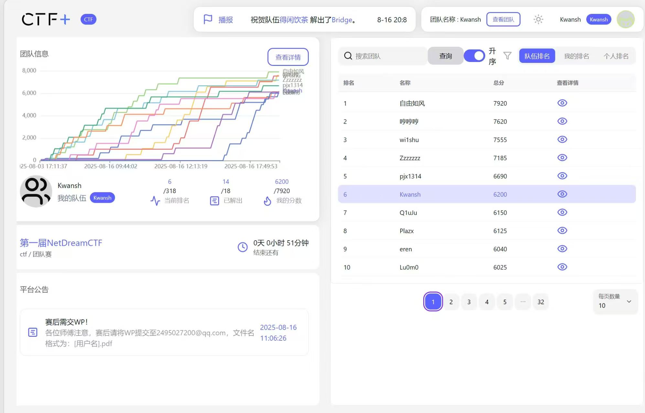The width and height of the screenshot is (645, 413).
Task: Click the announcement document icon
Action: tap(33, 332)
